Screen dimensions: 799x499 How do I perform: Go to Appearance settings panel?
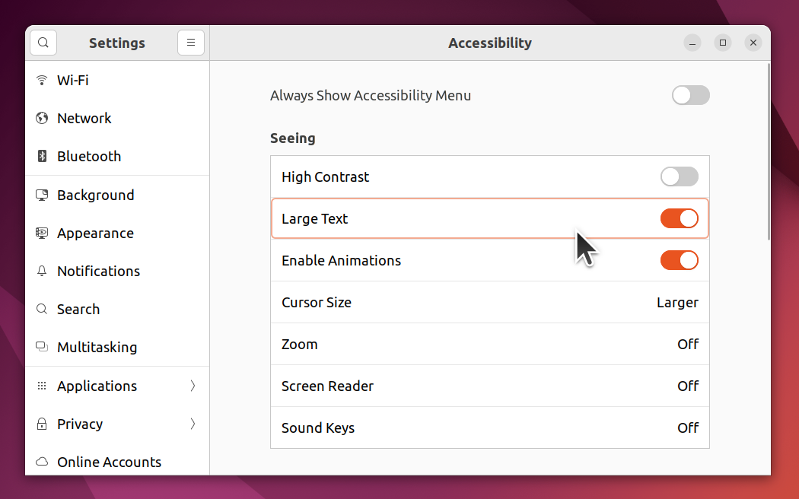95,233
